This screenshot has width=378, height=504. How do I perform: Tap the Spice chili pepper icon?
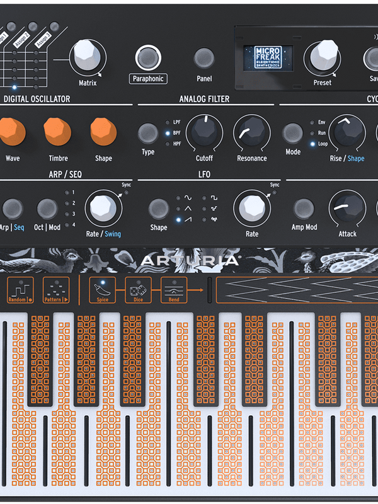click(102, 290)
